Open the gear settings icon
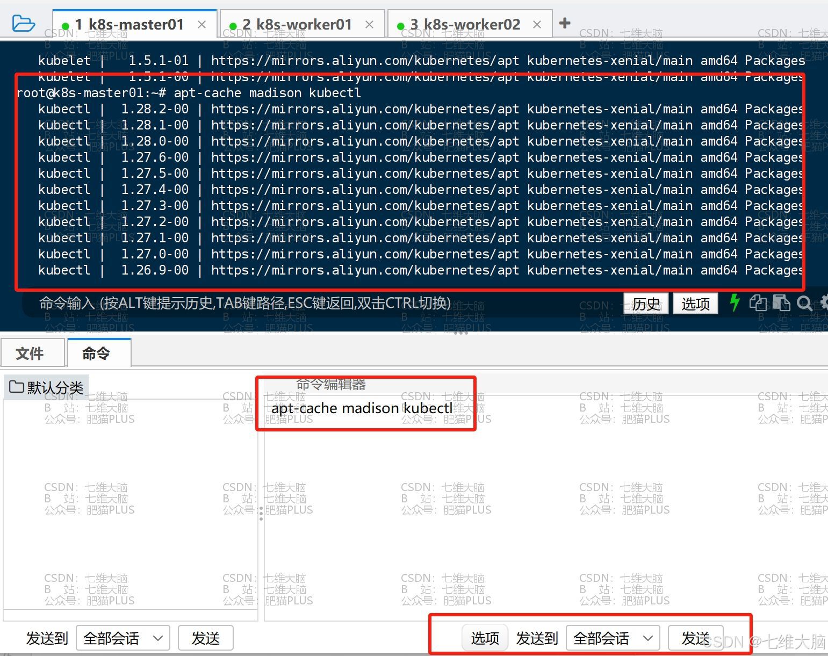The image size is (828, 656). pyautogui.click(x=824, y=302)
